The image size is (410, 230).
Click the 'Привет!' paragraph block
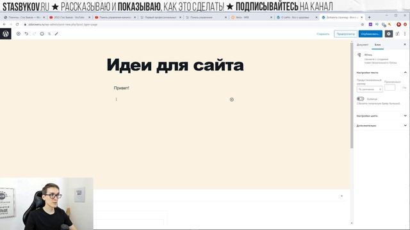pos(122,88)
